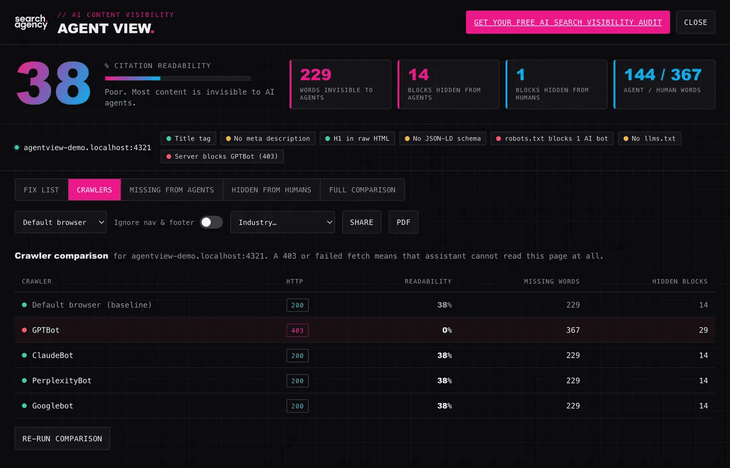Screen dimensions: 730x468
Task: Expand the Industry dropdown
Action: pyautogui.click(x=282, y=222)
